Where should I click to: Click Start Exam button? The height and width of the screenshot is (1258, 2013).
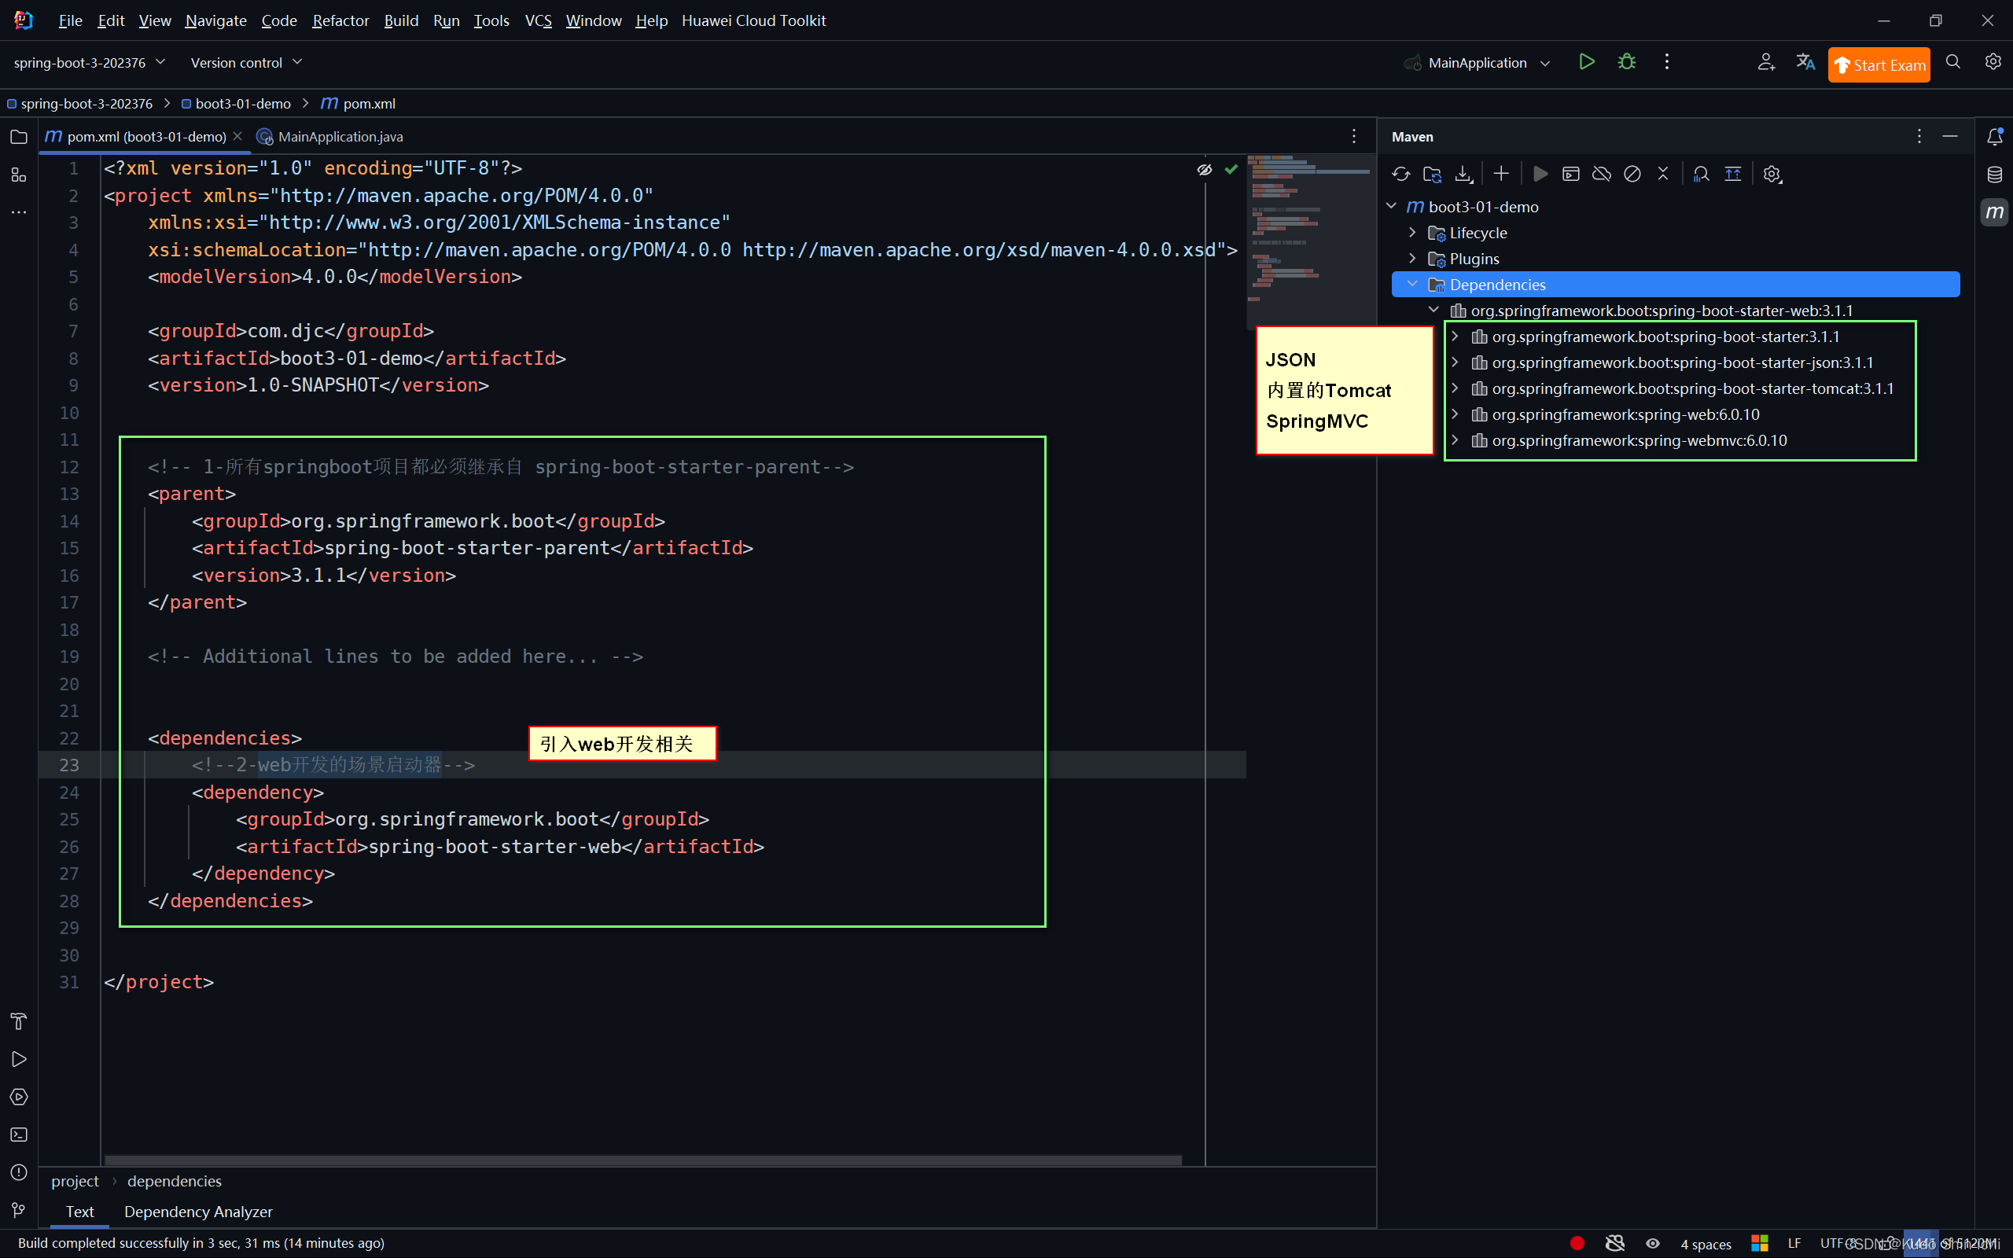click(1879, 65)
